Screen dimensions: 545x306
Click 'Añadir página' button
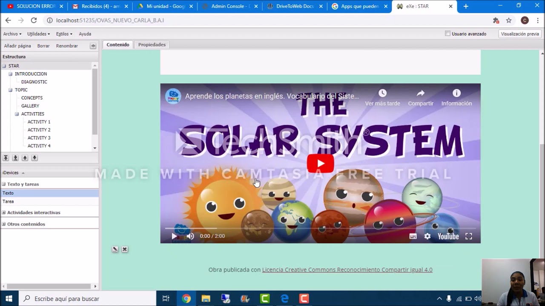click(x=17, y=46)
